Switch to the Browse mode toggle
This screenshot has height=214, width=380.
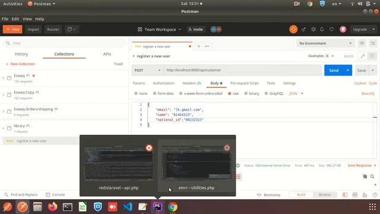[x=325, y=194]
